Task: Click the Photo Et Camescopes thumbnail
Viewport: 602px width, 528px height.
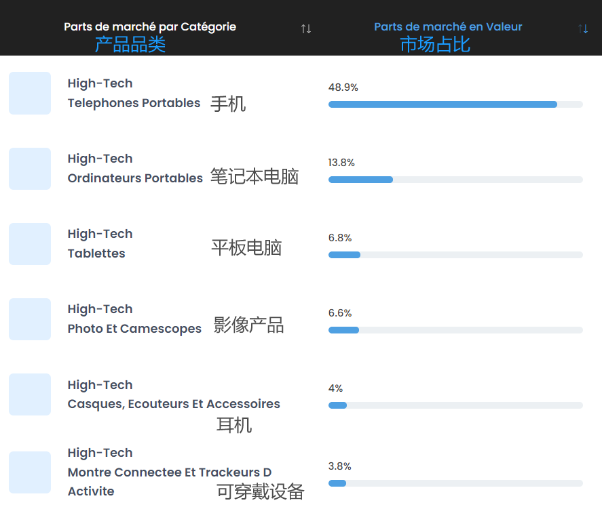Action: [x=30, y=319]
